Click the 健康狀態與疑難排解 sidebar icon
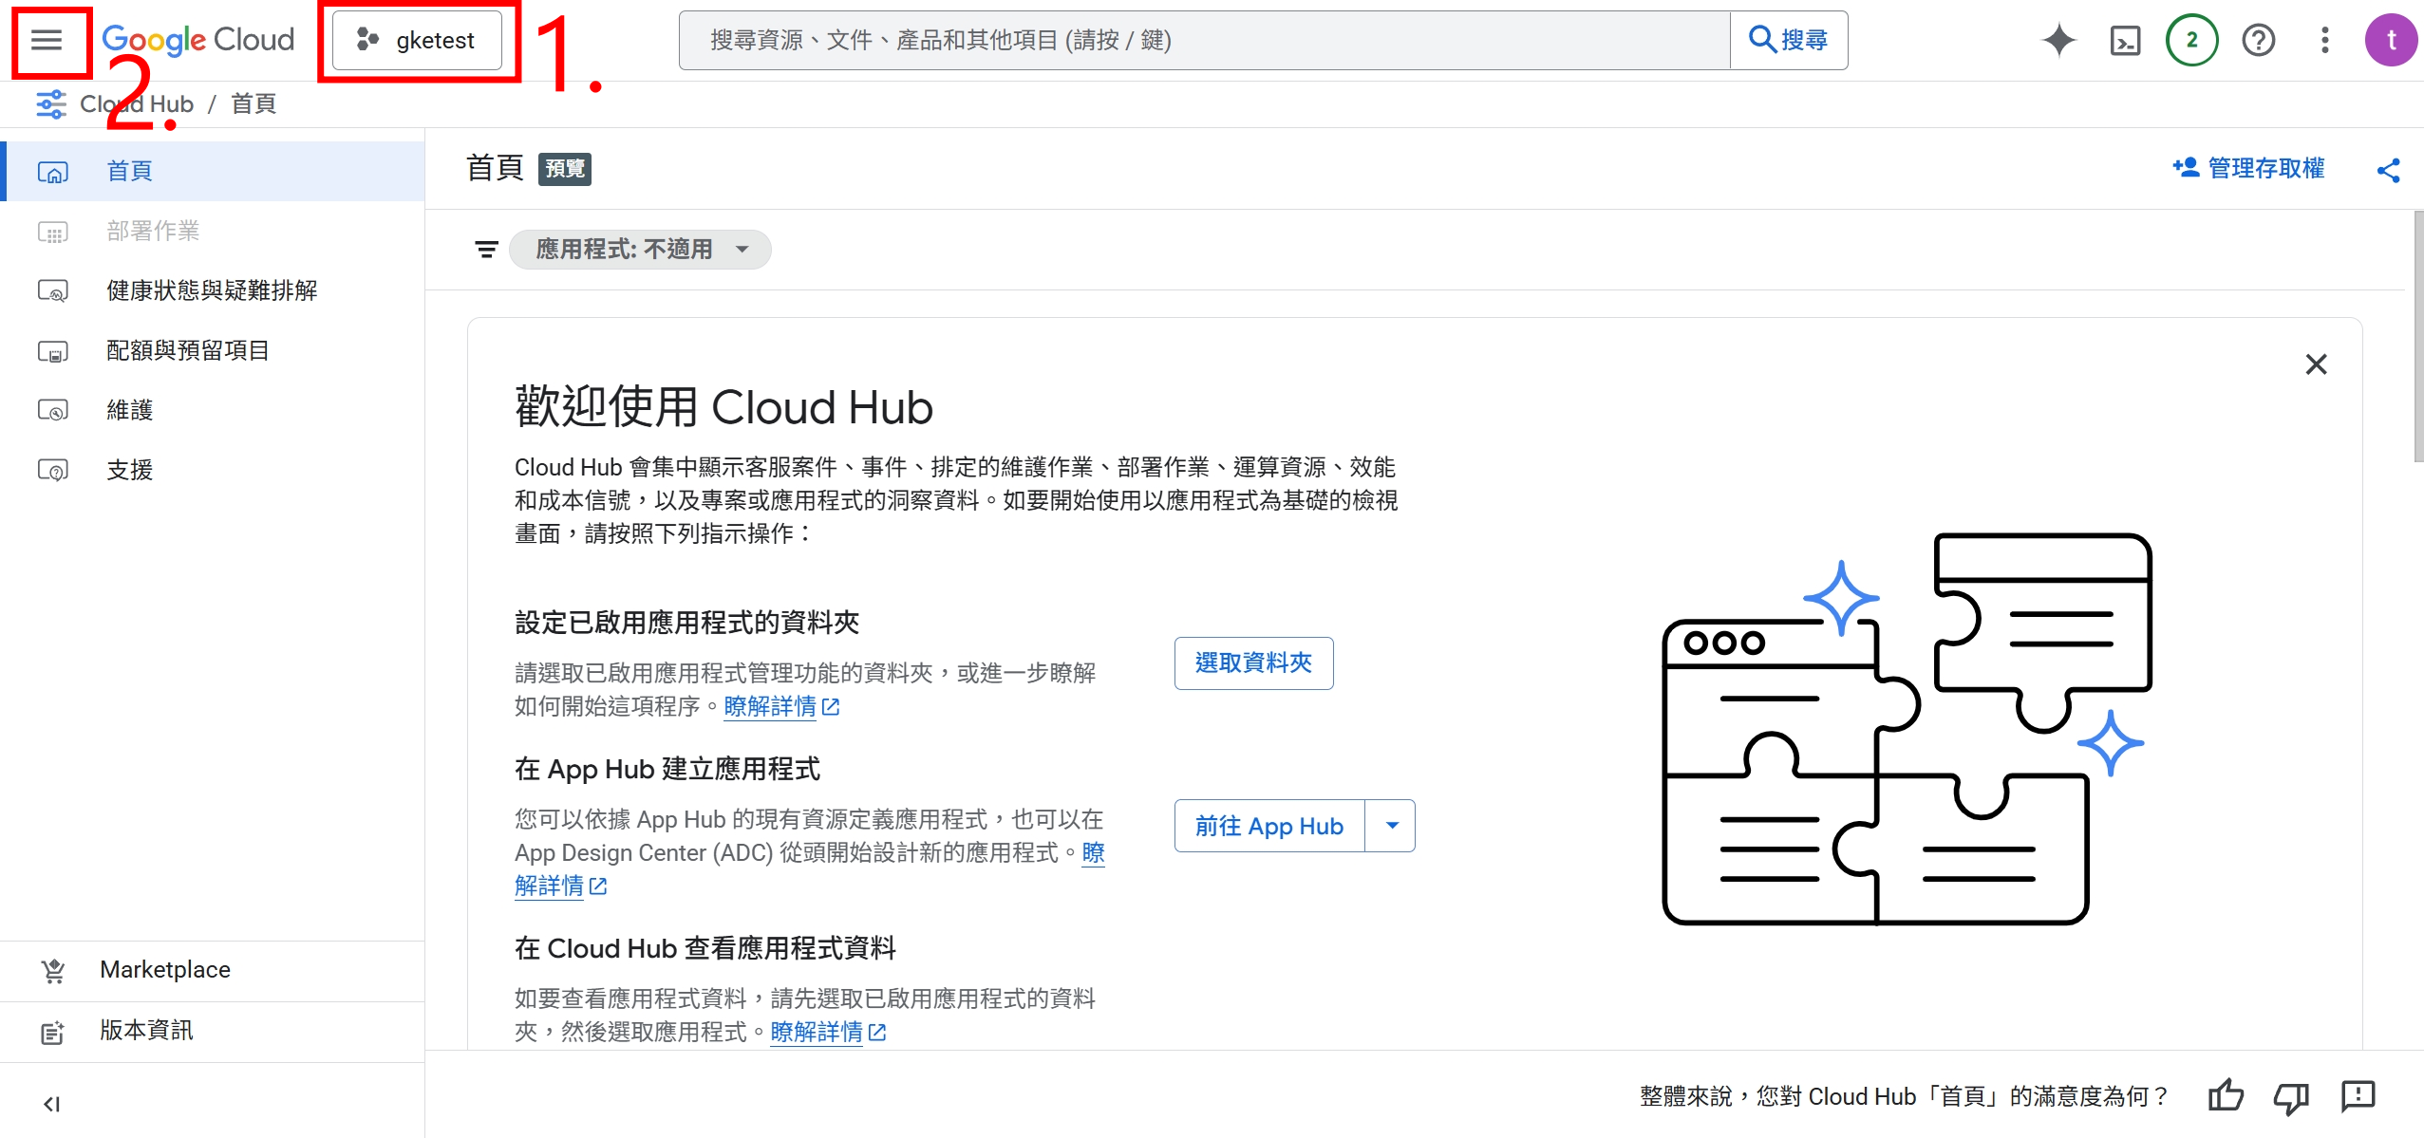 point(53,291)
